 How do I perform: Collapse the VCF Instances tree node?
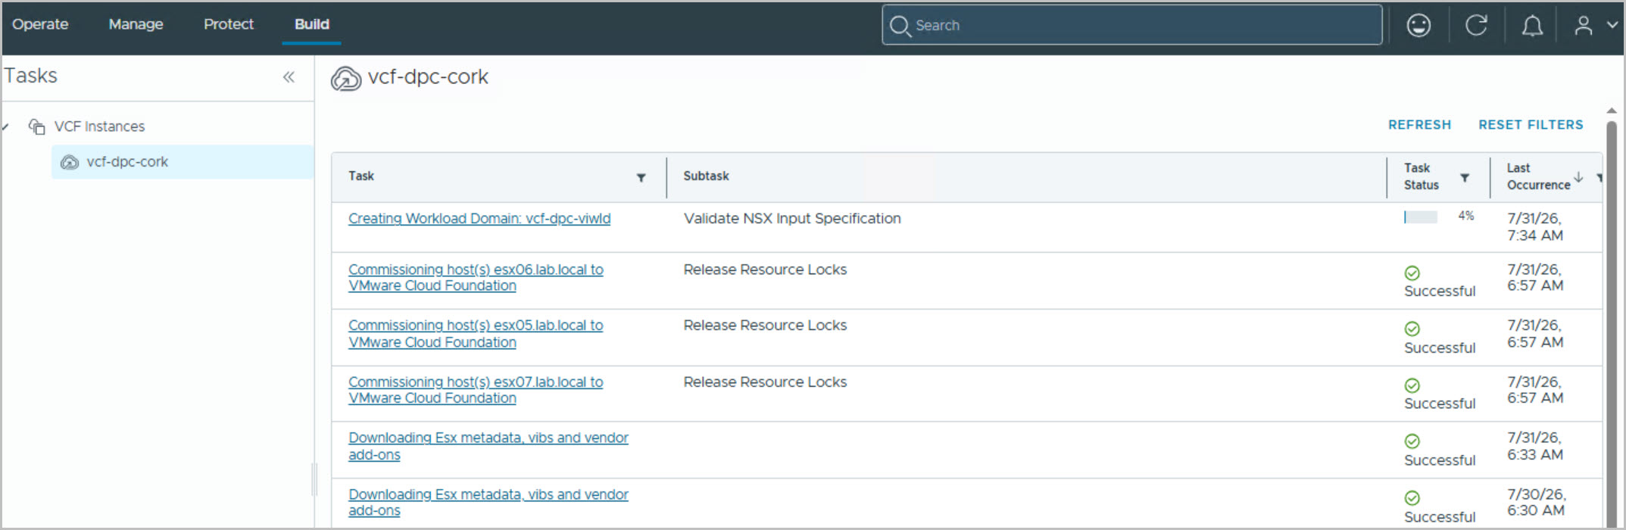point(5,126)
